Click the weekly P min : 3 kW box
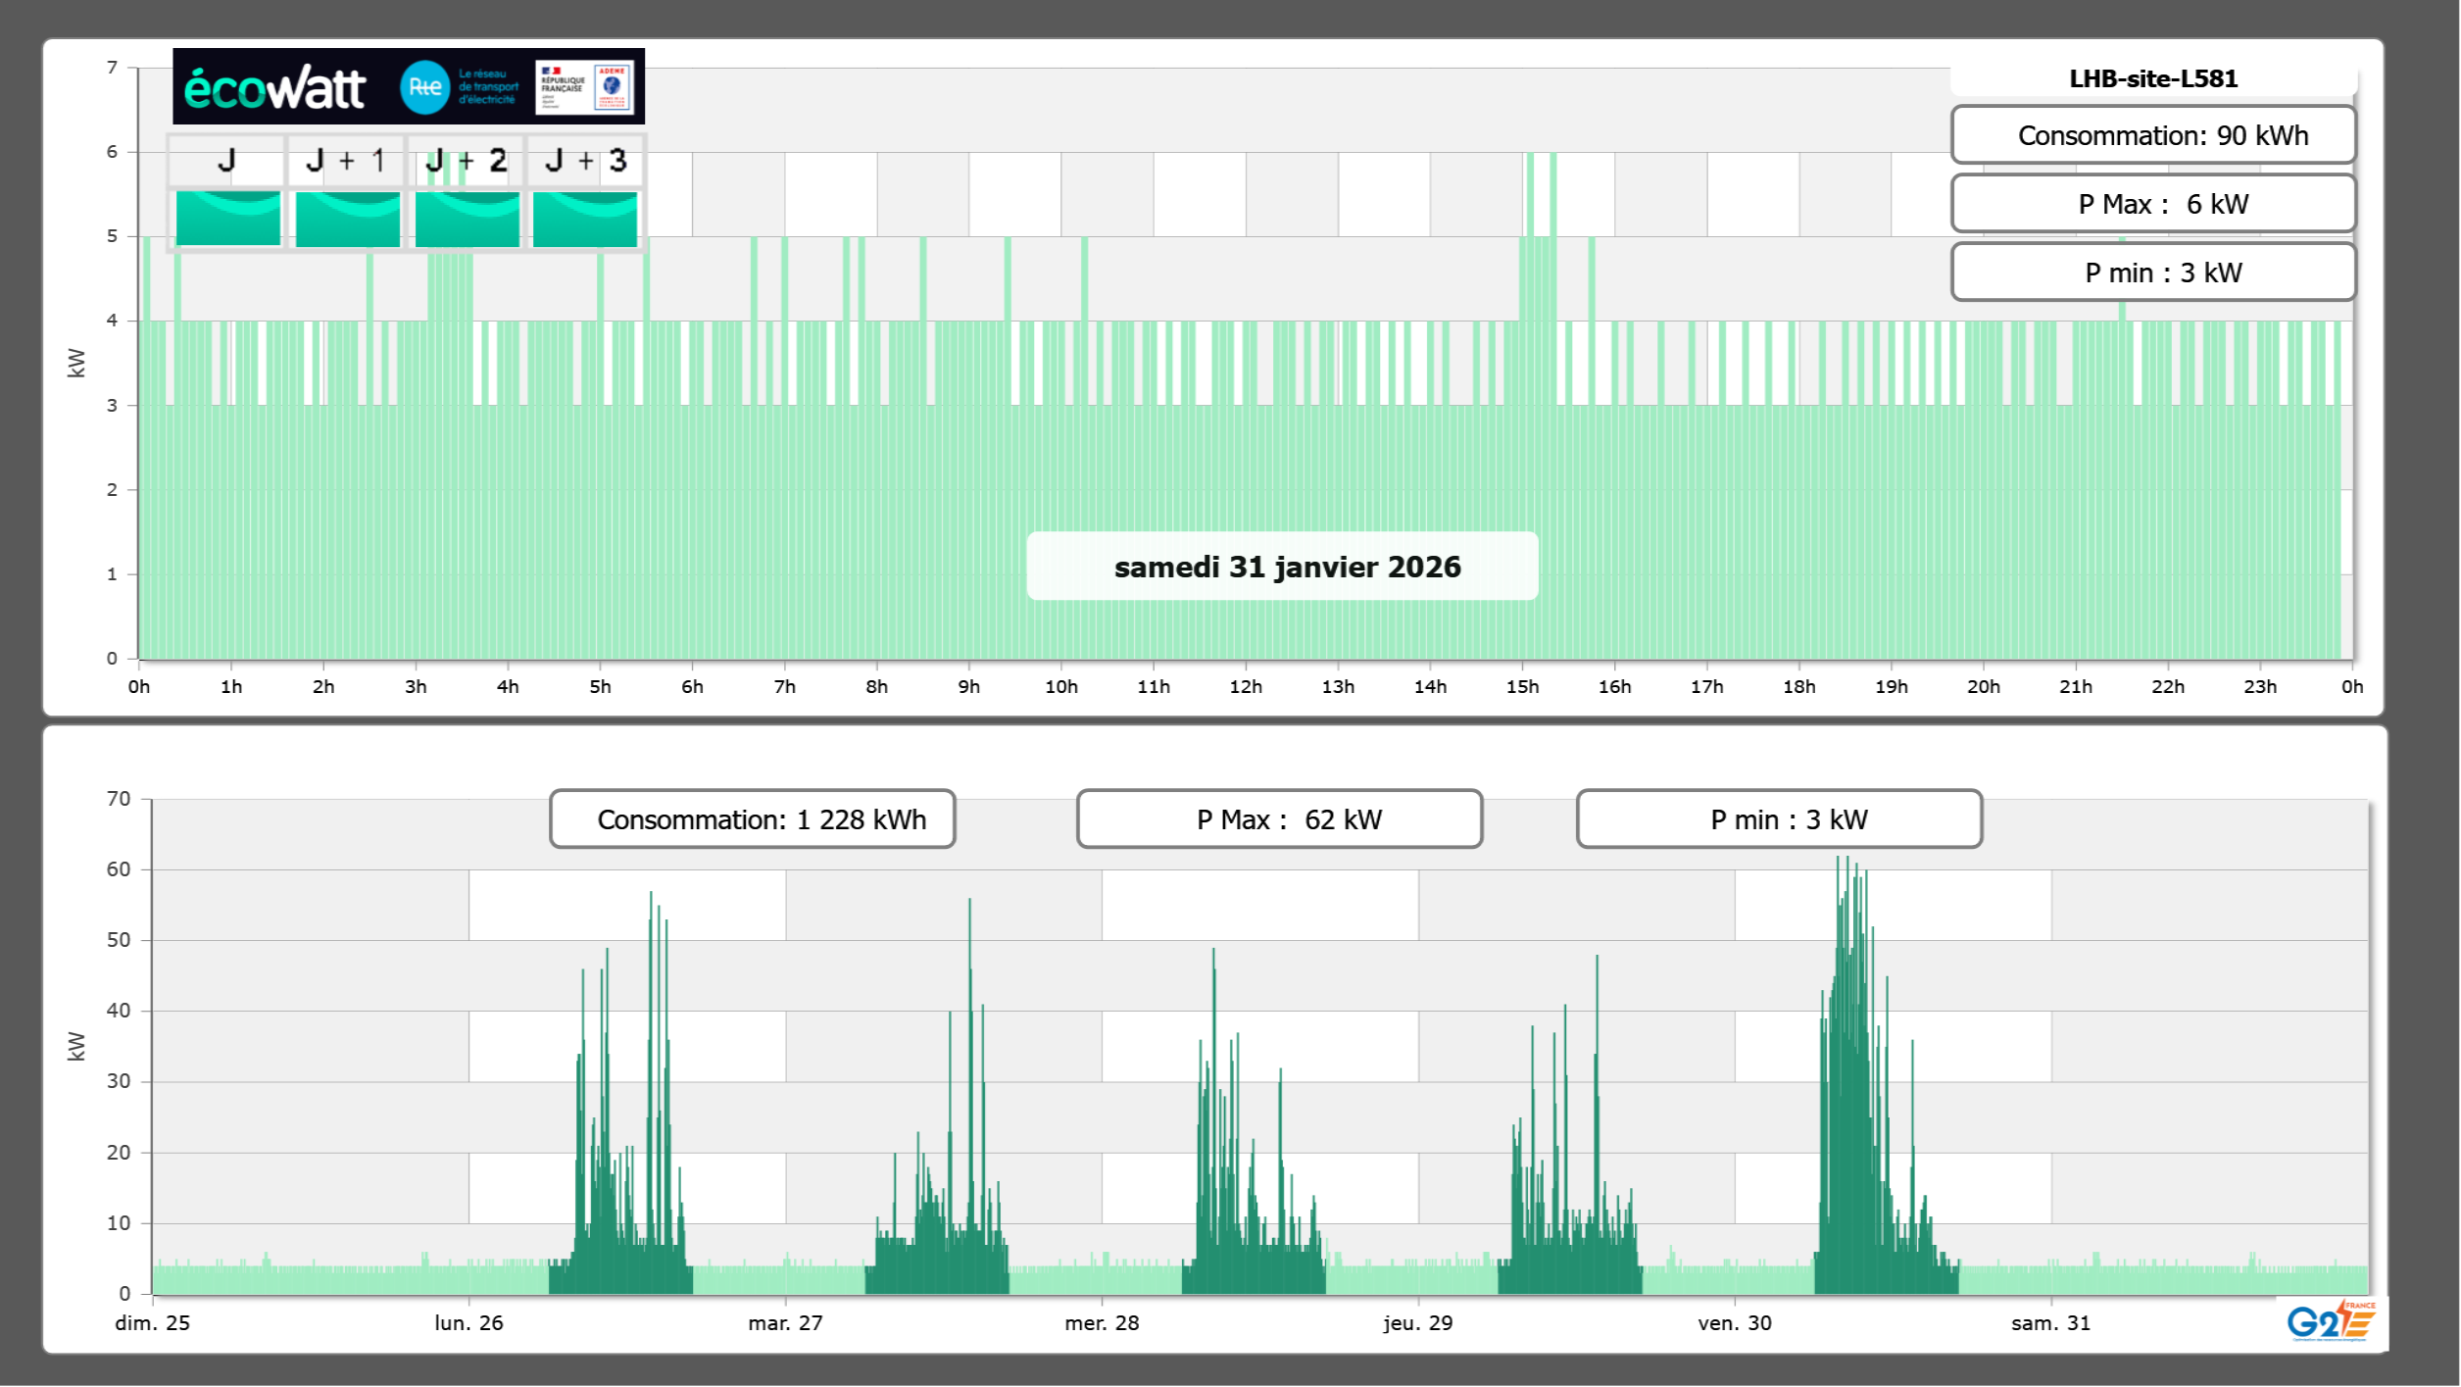The height and width of the screenshot is (1387, 2461). 1779,819
